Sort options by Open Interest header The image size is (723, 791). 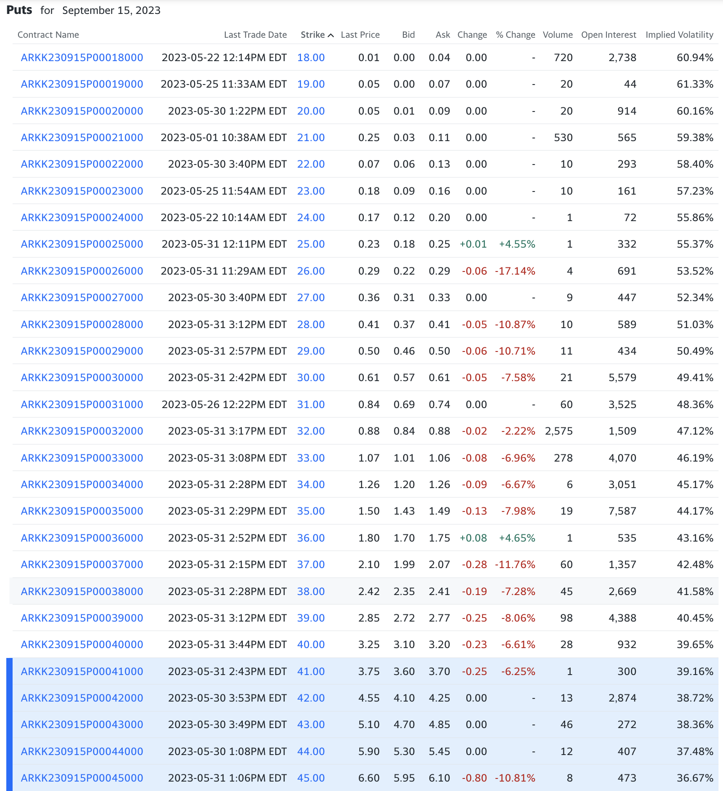pos(609,35)
